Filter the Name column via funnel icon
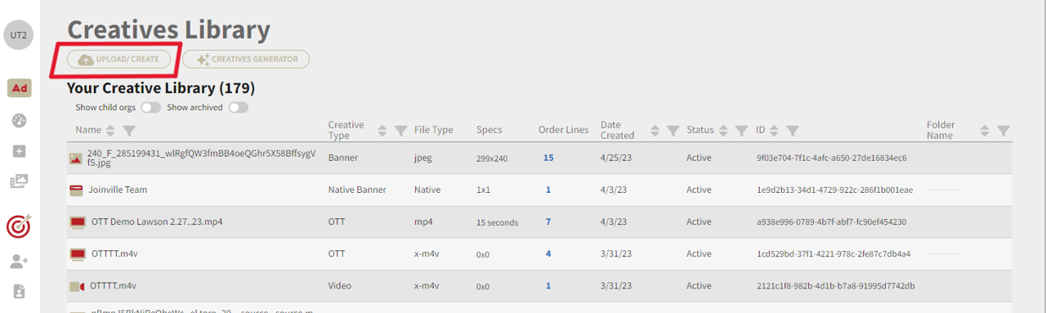Viewport: 1046px width, 313px height. 129,130
